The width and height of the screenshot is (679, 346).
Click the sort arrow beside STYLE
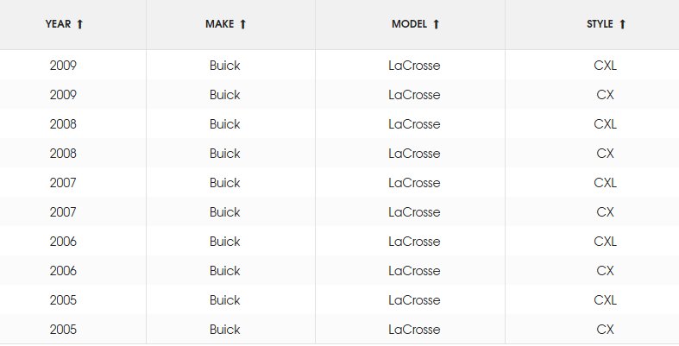pos(622,25)
